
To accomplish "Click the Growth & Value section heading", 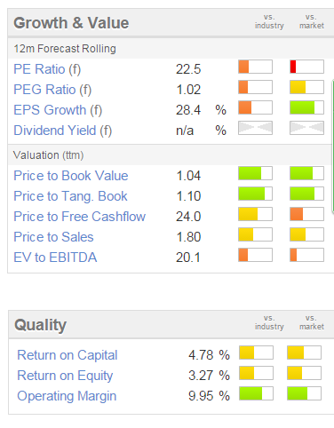I will [71, 23].
